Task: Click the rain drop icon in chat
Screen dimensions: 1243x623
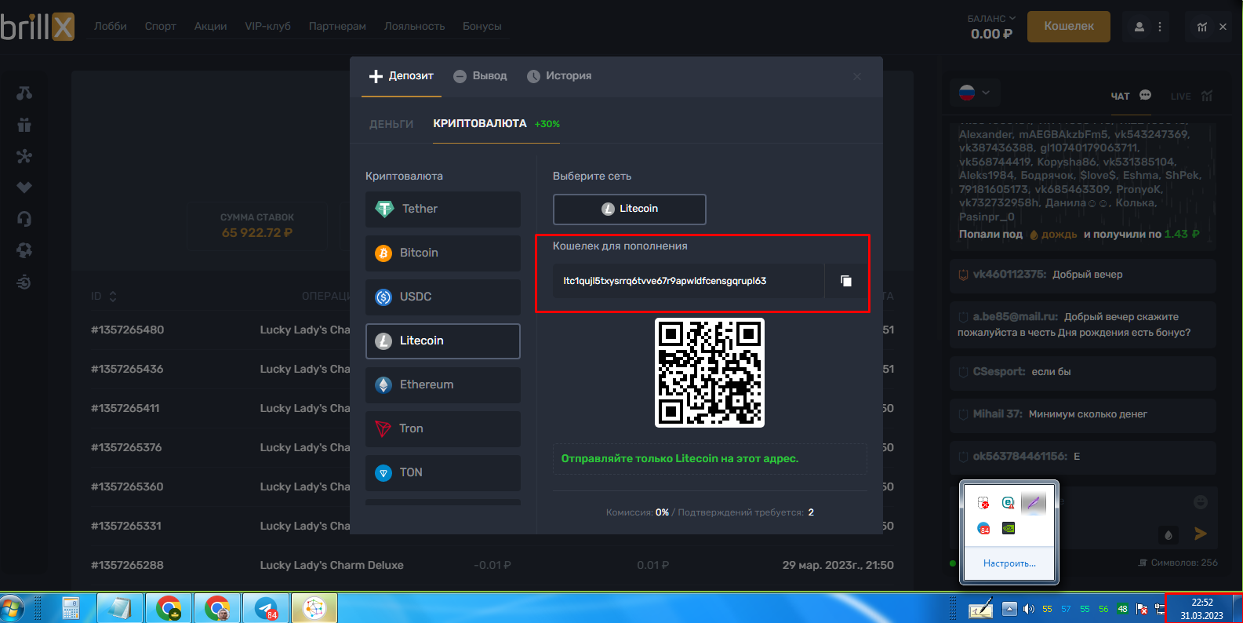Action: coord(1168,534)
